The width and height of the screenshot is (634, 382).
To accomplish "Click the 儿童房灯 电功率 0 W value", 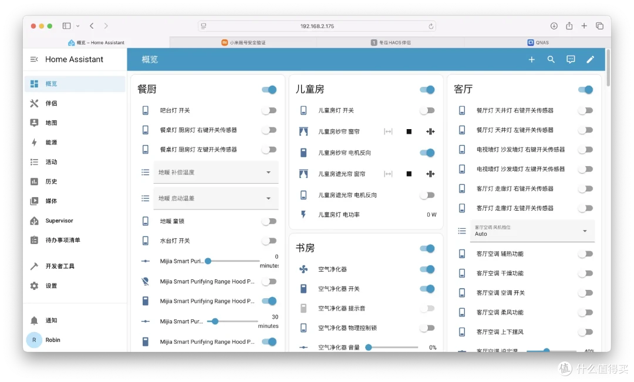I will coord(431,215).
